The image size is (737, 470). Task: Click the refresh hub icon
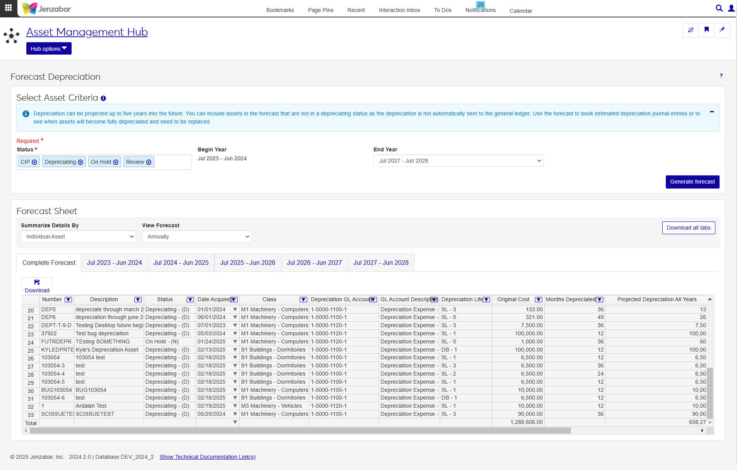click(x=691, y=30)
